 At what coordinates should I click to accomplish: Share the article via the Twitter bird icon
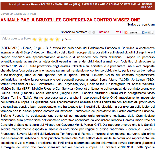(x=146, y=33)
